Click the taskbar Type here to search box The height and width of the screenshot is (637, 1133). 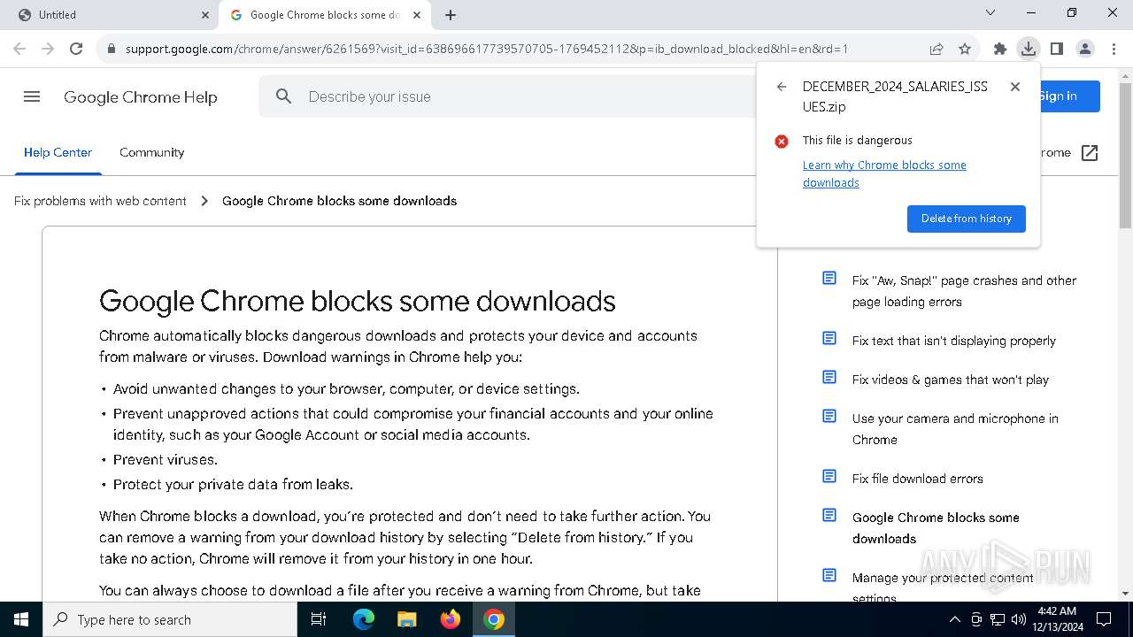click(170, 619)
